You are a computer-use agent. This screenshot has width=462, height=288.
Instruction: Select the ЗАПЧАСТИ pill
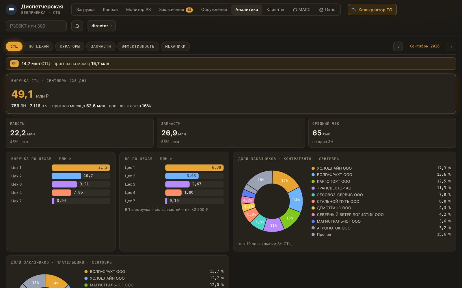coord(101,46)
